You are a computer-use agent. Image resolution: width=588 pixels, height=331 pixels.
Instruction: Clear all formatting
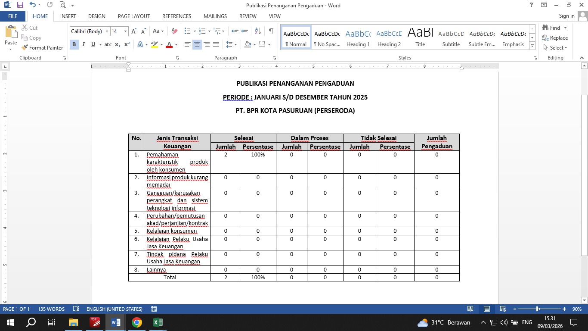174,31
